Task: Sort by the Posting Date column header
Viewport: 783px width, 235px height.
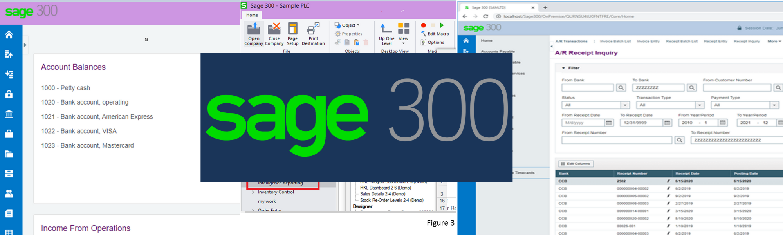Action: coord(746,174)
